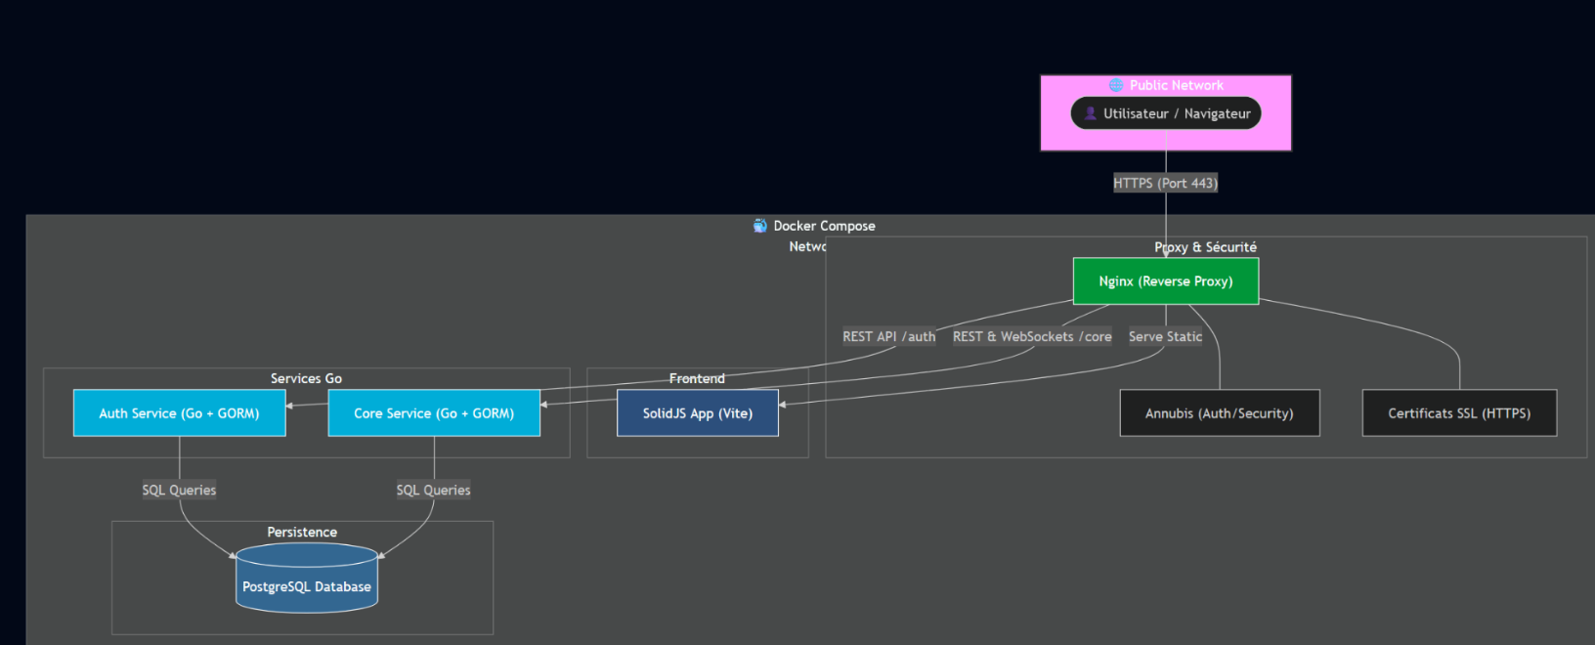Image resolution: width=1595 pixels, height=645 pixels.
Task: Click the Persistence group title
Action: pyautogui.click(x=302, y=533)
